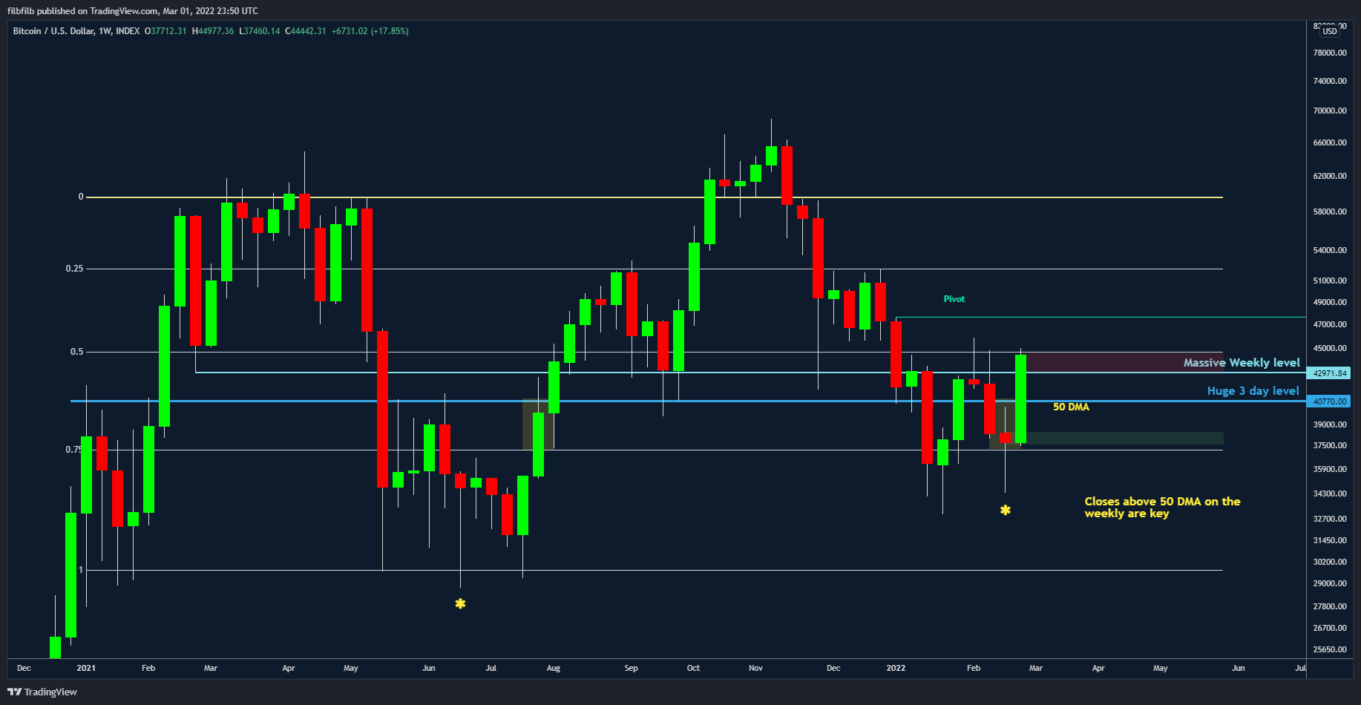Select the 42971.84 price label on axis
Image resolution: width=1361 pixels, height=705 pixels.
[1329, 373]
